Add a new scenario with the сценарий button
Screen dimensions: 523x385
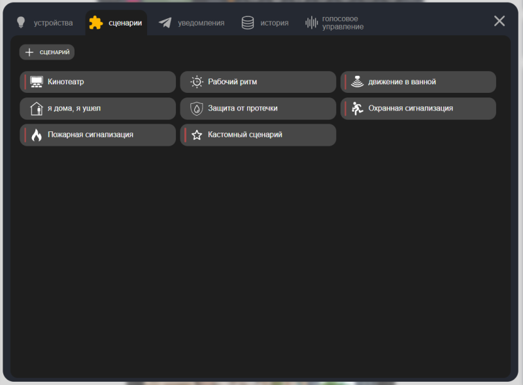[x=47, y=52]
